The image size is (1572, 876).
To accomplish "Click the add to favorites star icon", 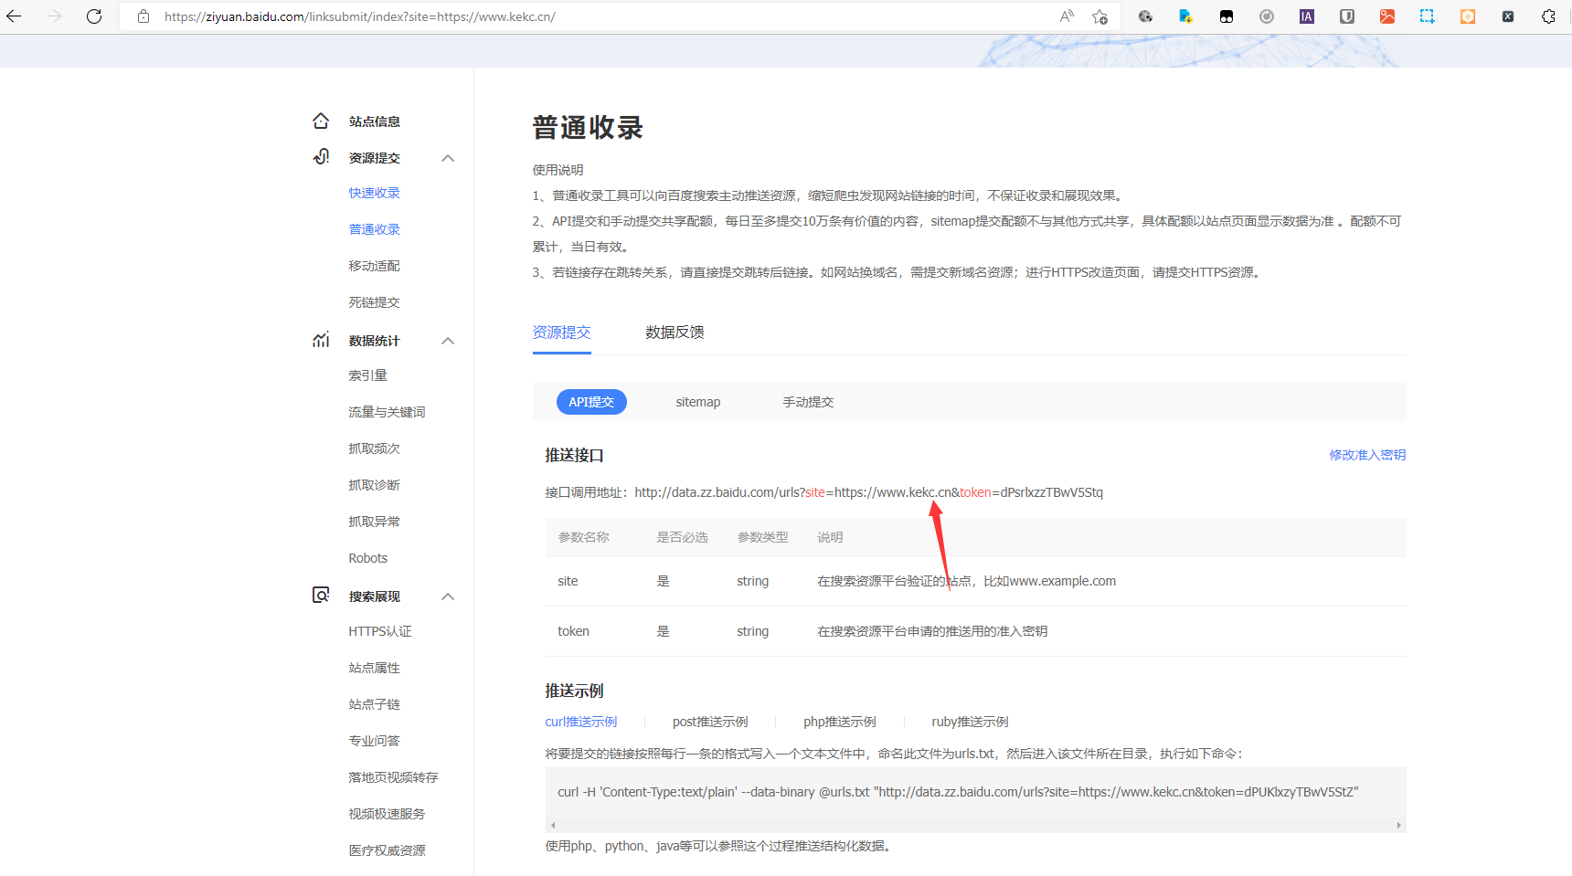I will (x=1099, y=16).
